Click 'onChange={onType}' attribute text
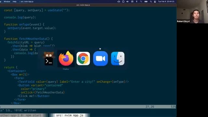Screen dimensions: 208x117 (111, 82)
